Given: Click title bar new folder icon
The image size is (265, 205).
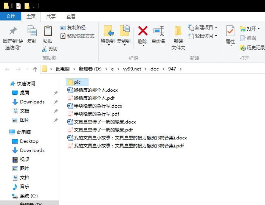Looking at the screenshot, I should [x=27, y=6].
